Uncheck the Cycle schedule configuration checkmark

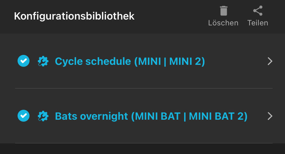23,61
